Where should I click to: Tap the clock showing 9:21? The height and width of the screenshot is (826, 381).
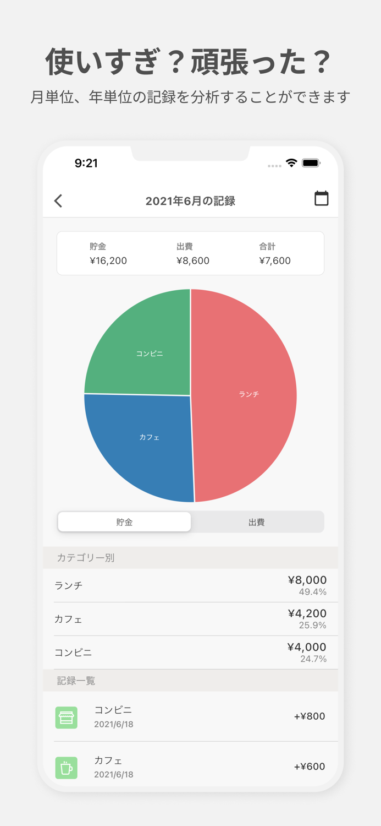[85, 163]
